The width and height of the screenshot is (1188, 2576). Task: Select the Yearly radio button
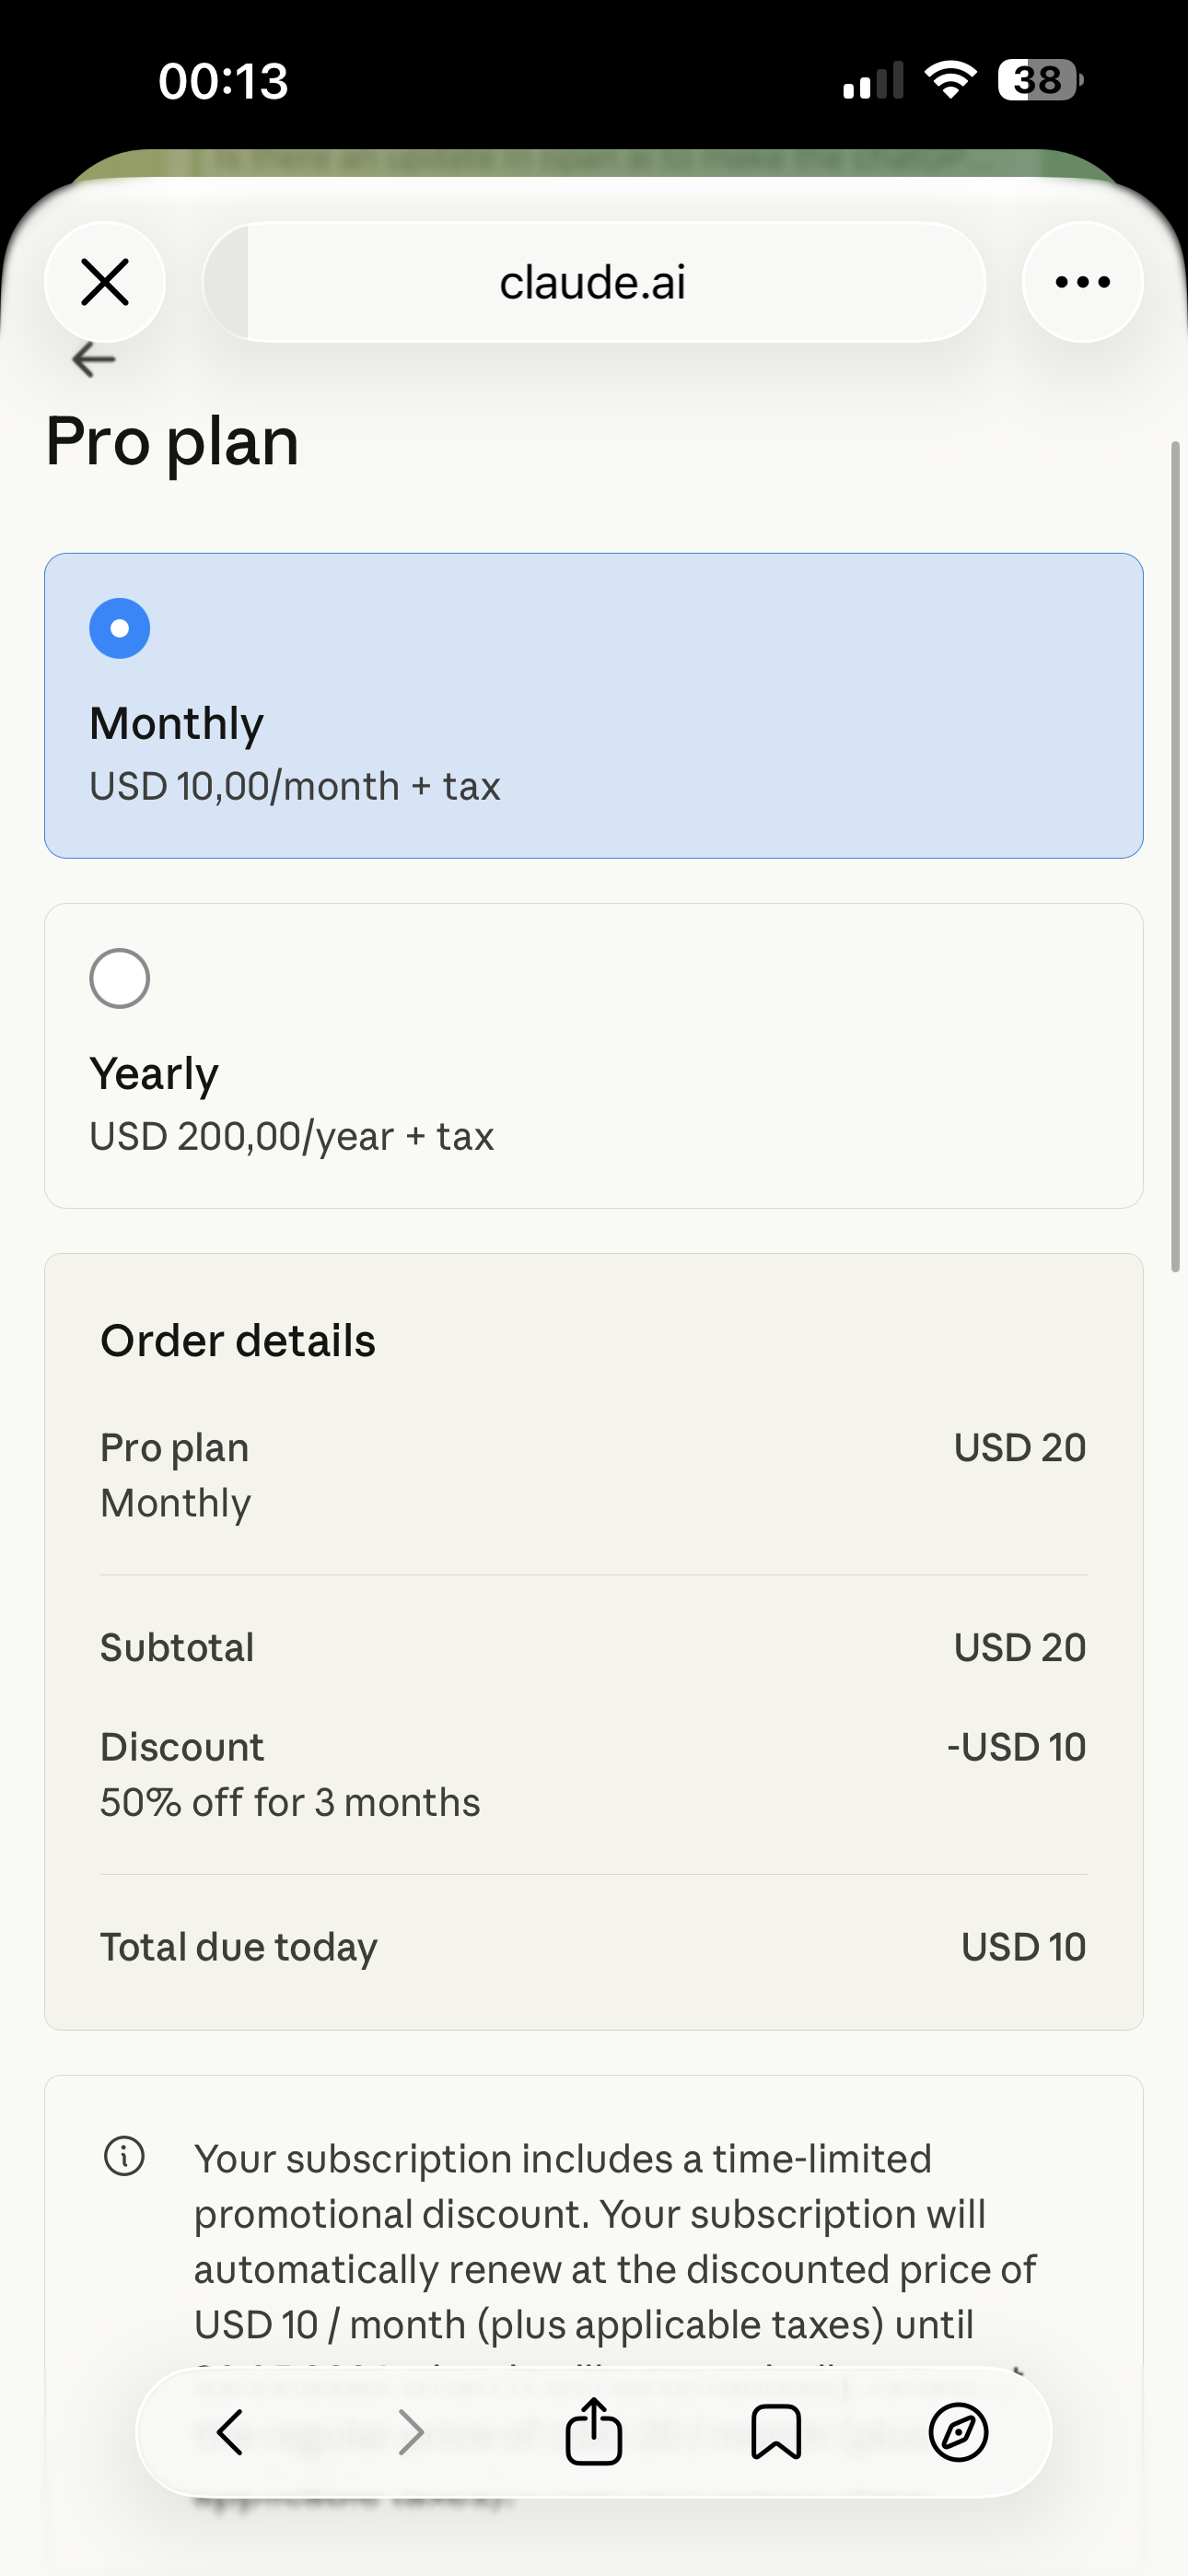(120, 978)
